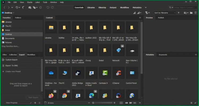Open the refine/batch rename dropdown

pos(35,7)
